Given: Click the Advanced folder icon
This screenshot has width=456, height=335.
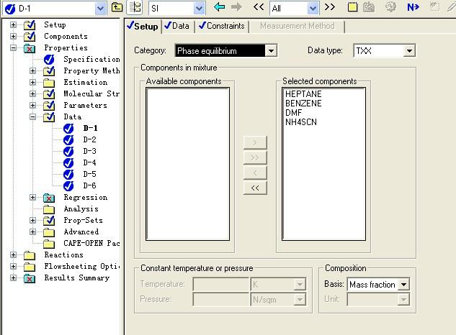Looking at the screenshot, I should pyautogui.click(x=49, y=232).
